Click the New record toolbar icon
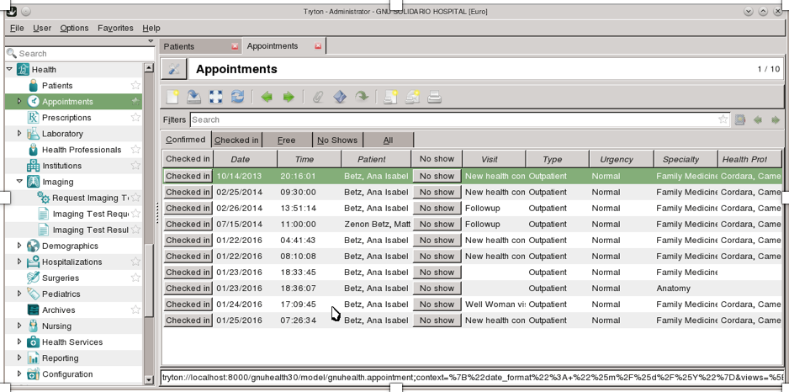 172,98
